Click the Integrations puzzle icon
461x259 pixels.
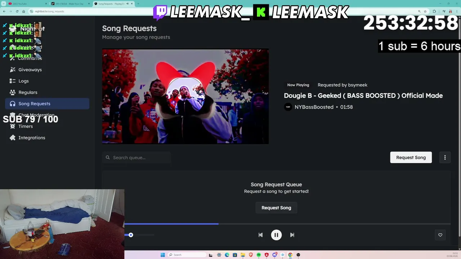tap(13, 138)
